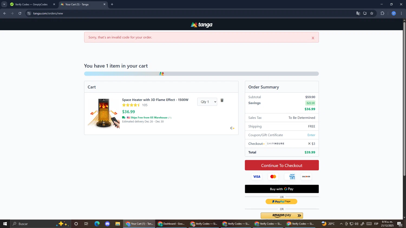Open the Chrome profile avatar
This screenshot has width=406, height=228.
click(394, 13)
